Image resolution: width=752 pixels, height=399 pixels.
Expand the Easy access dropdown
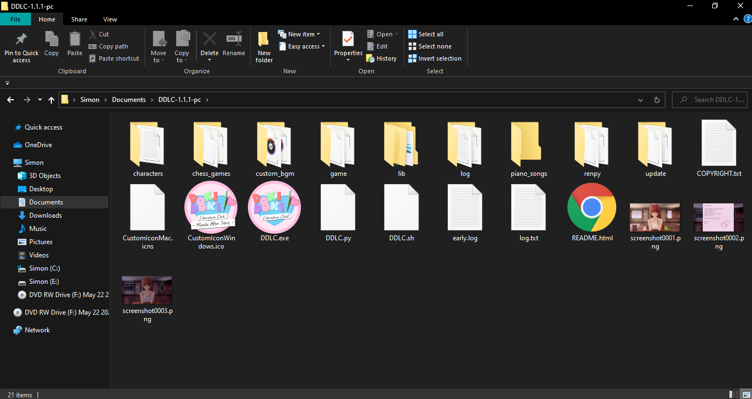pos(302,46)
